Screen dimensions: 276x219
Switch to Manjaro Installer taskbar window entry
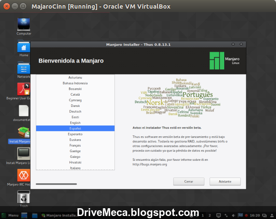tap(59, 215)
